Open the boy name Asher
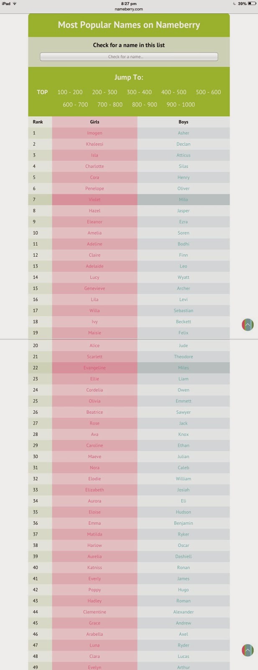 [x=183, y=133]
